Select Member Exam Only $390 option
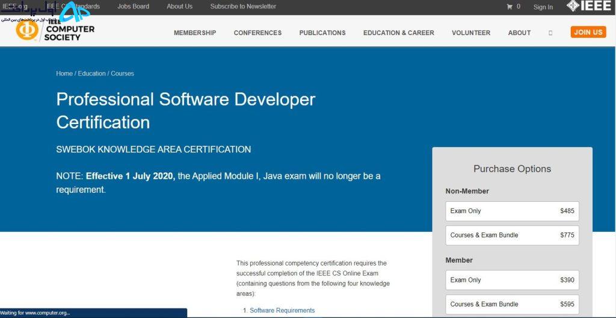 pyautogui.click(x=513, y=280)
